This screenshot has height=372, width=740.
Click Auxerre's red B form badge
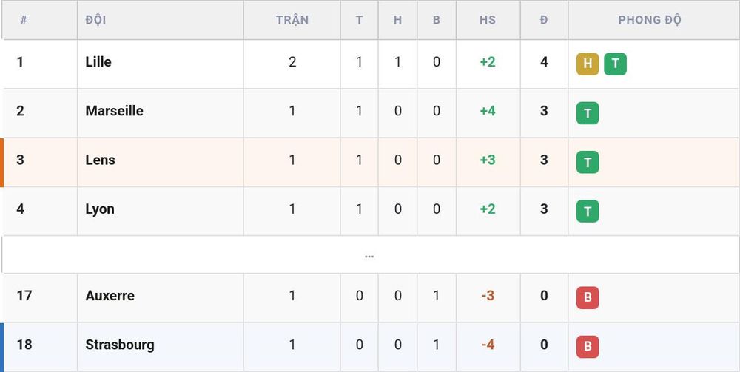coord(587,298)
